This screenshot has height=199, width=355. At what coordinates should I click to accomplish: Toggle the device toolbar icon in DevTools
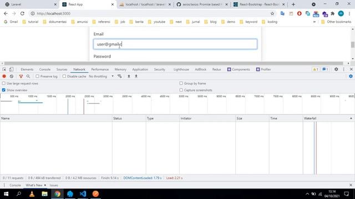(x=11, y=69)
